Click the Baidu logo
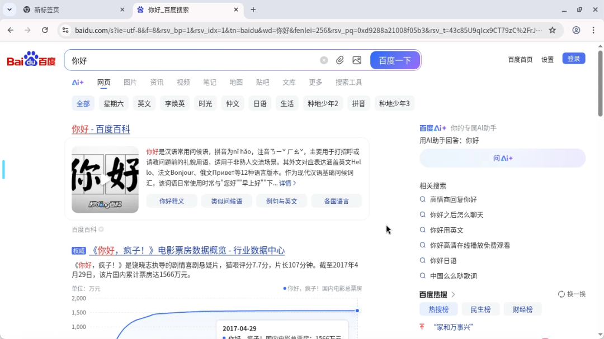 (x=31, y=60)
